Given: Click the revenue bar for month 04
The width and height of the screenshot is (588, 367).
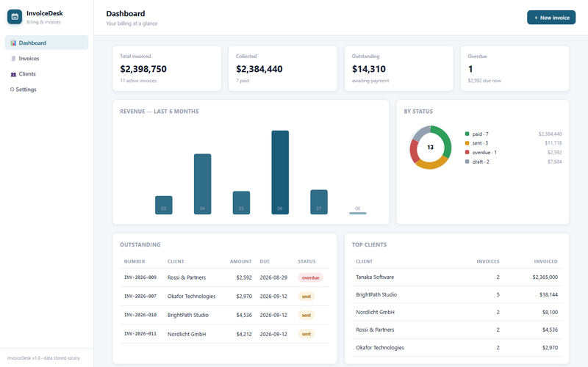Looking at the screenshot, I should pos(203,184).
